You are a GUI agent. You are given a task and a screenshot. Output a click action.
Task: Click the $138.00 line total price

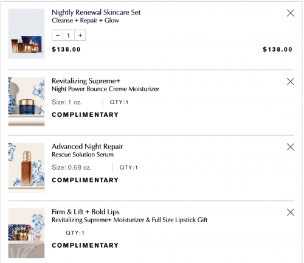pyautogui.click(x=277, y=49)
